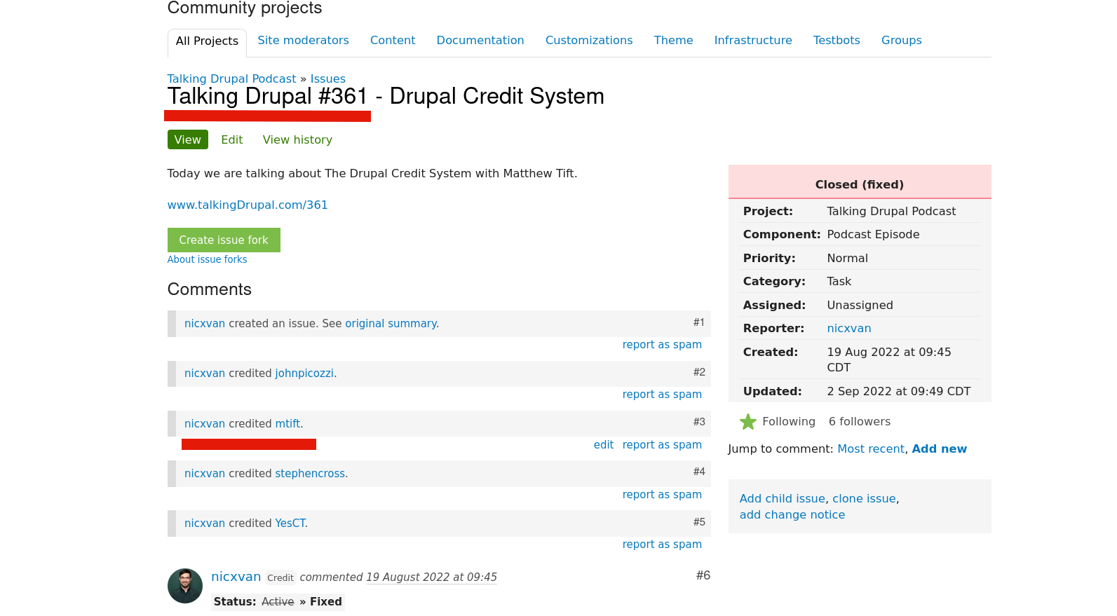This screenshot has width=1117, height=616.
Task: Report comment #2 as spam
Action: coord(661,395)
